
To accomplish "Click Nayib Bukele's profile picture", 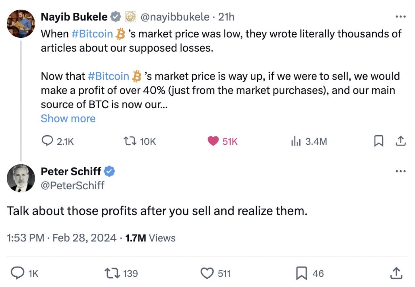I will tap(21, 24).
